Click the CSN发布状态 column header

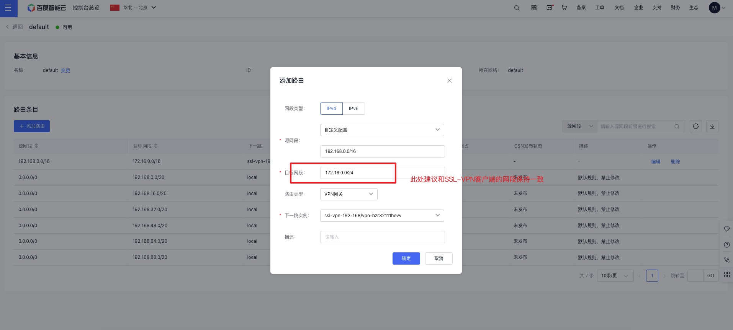tap(528, 146)
